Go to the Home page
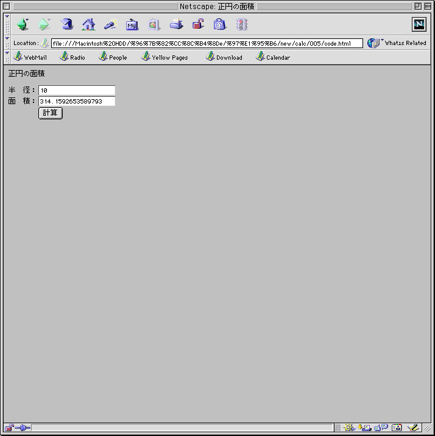Image resolution: width=435 pixels, height=436 pixels. 88,24
